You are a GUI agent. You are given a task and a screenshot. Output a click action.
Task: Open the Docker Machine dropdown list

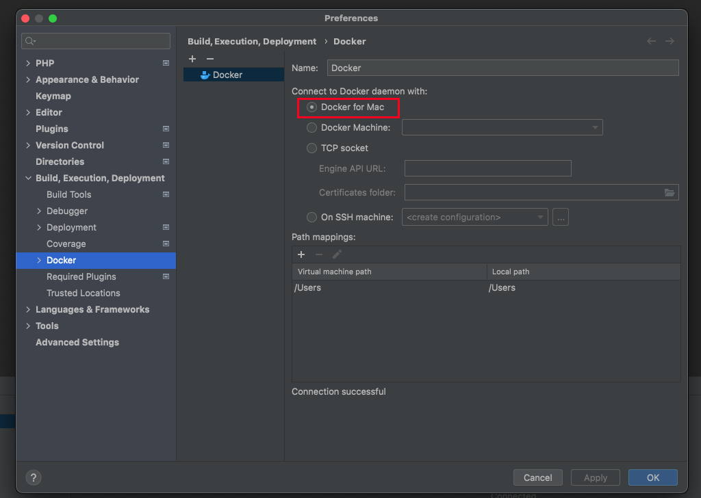pos(502,128)
